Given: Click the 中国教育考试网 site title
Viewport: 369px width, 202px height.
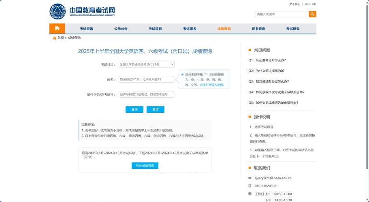Looking at the screenshot, I should [92, 10].
